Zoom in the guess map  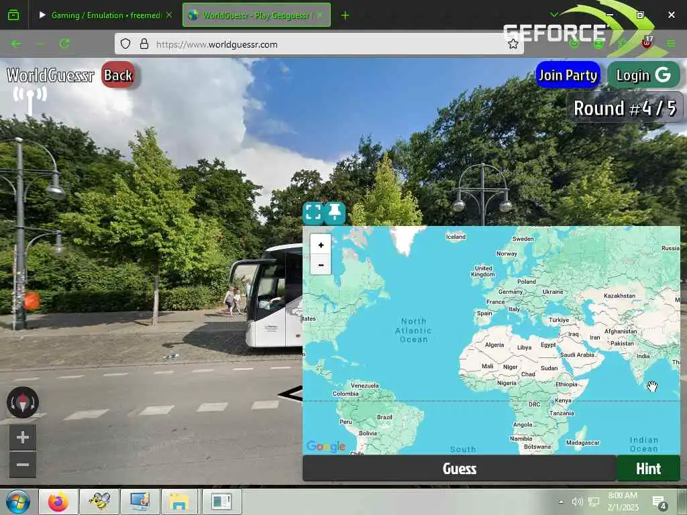(321, 245)
